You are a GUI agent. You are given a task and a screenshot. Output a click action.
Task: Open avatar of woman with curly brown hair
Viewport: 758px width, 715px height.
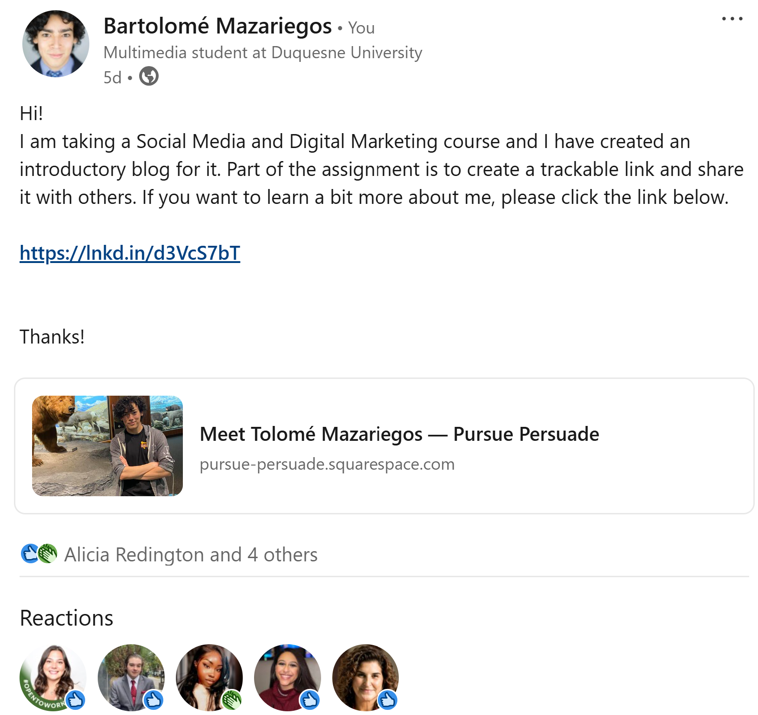(x=366, y=678)
